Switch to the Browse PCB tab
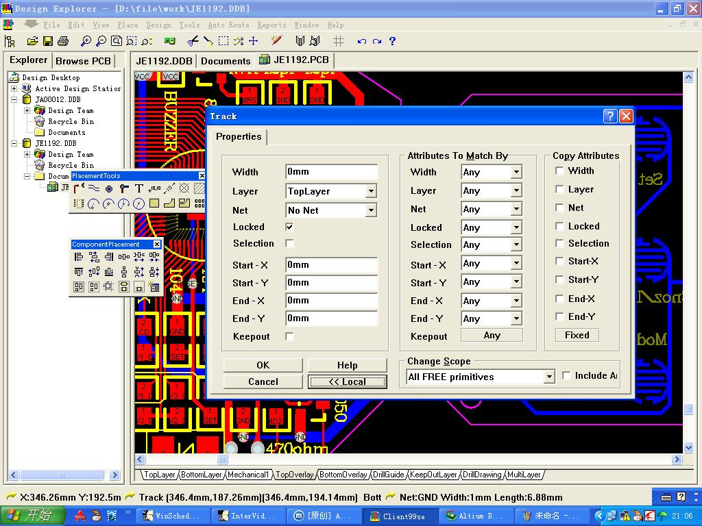 click(x=83, y=60)
